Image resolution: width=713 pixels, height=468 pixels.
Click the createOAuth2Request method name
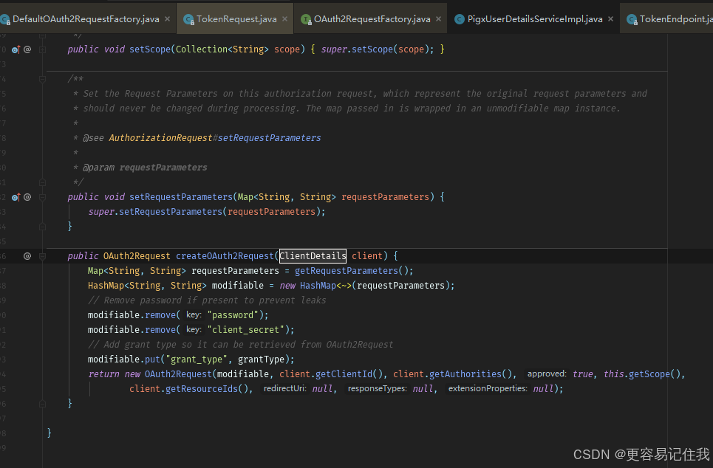point(225,256)
